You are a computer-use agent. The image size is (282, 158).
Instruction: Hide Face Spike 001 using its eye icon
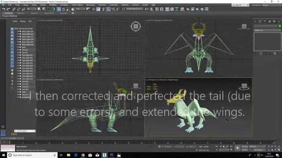point(18,55)
